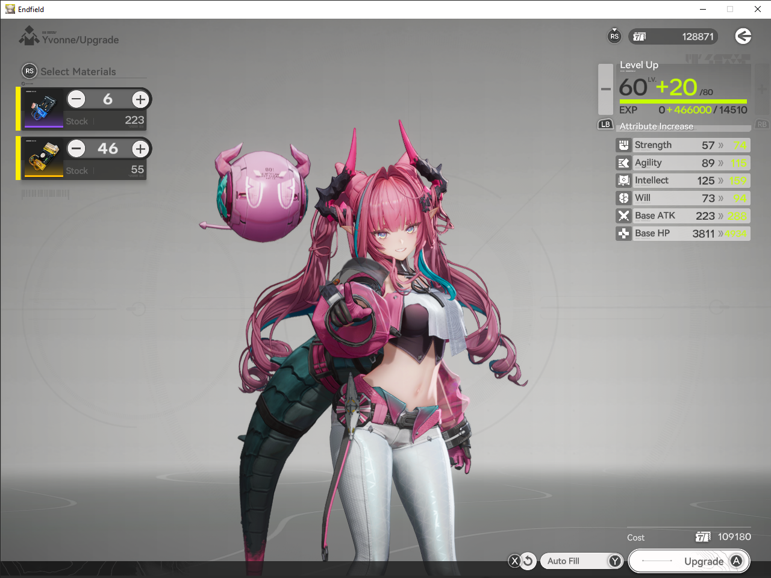Click the X controller button icon
The image size is (771, 578).
pyautogui.click(x=514, y=561)
